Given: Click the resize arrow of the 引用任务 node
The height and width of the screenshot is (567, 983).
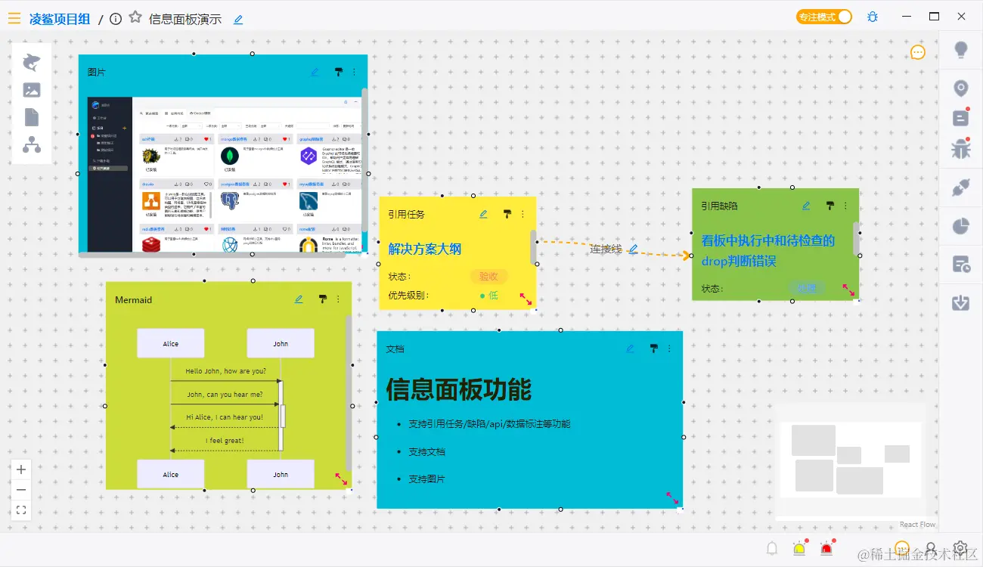Looking at the screenshot, I should (x=526, y=299).
